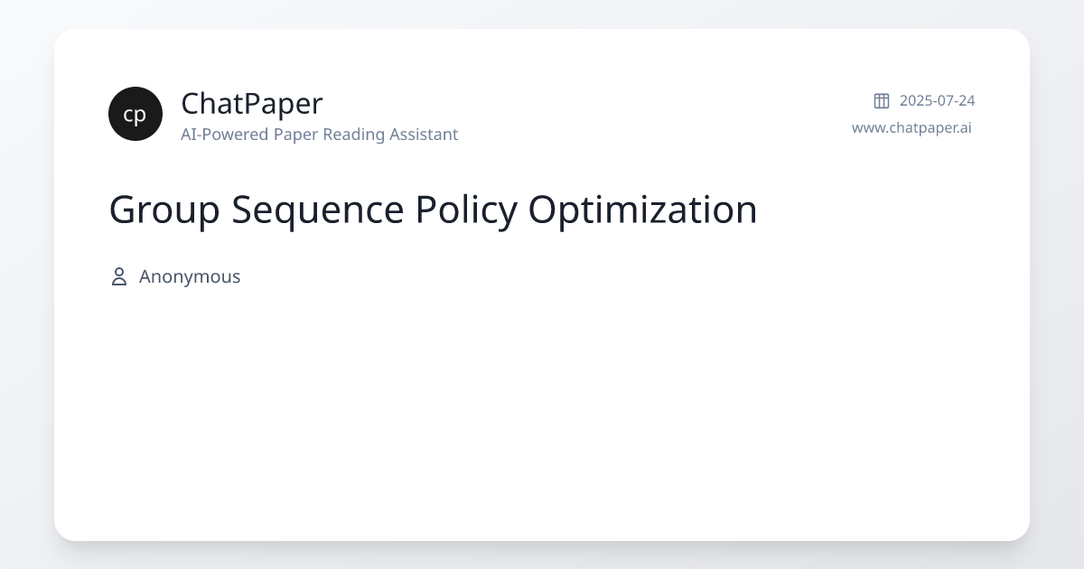The width and height of the screenshot is (1084, 569).
Task: Click the word "Paper" in the tagline
Action: pyautogui.click(x=290, y=135)
